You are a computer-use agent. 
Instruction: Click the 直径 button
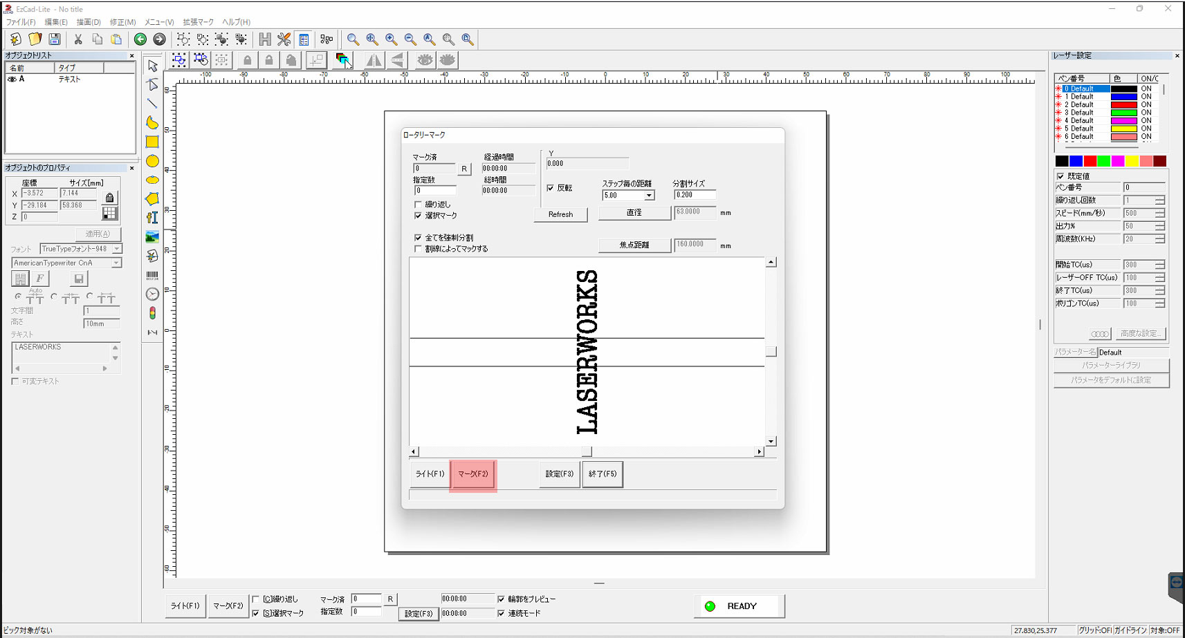[x=634, y=213]
